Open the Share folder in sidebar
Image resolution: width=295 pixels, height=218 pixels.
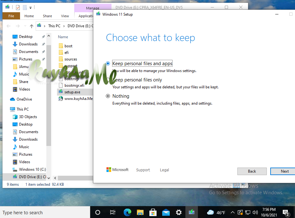coord(23,82)
